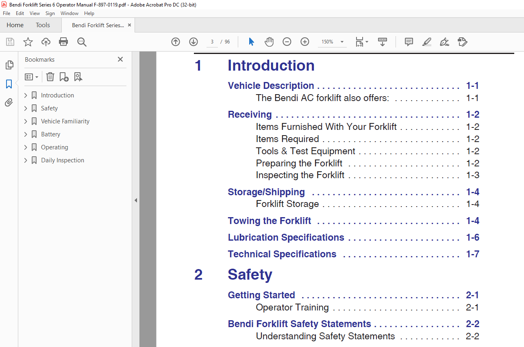
Task: Expand the Operating bookmark
Action: coord(26,147)
